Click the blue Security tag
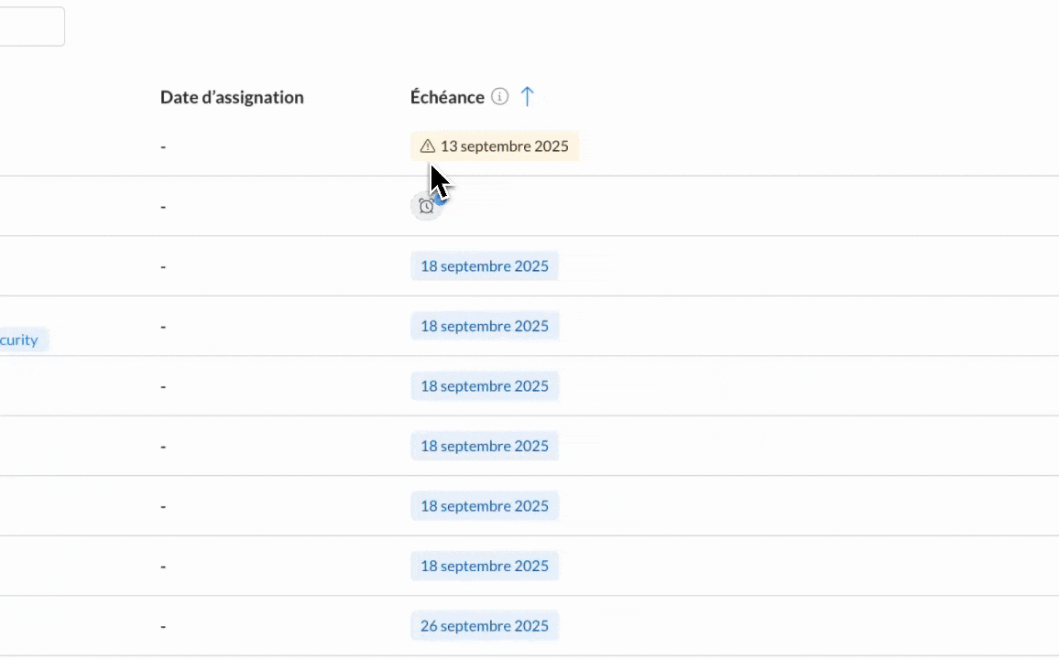The height and width of the screenshot is (659, 1059). pyautogui.click(x=20, y=340)
